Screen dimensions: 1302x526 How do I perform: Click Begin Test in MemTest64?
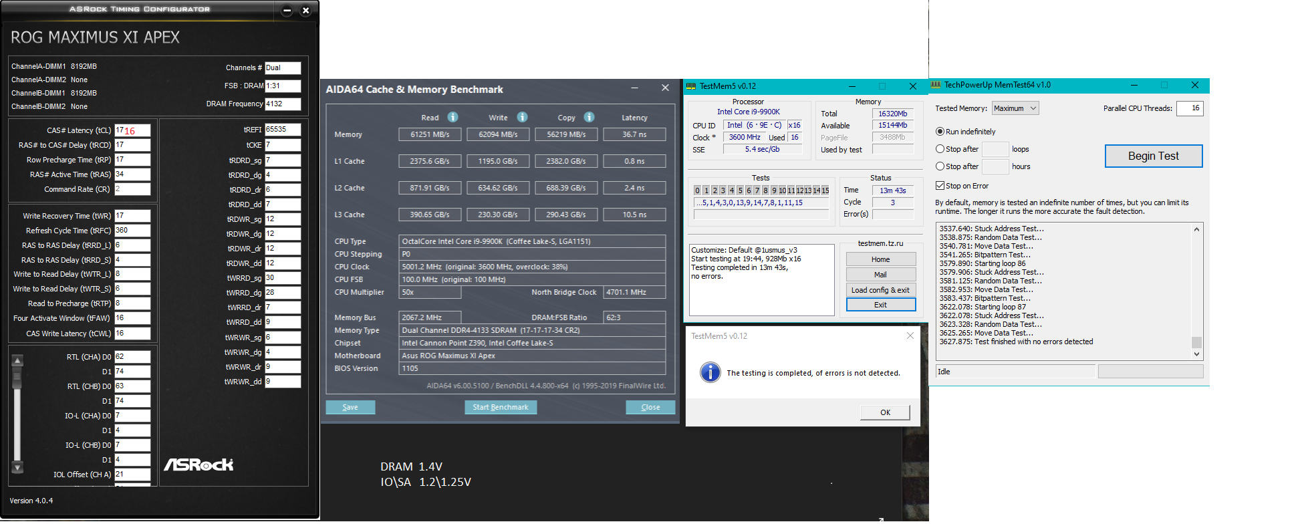pyautogui.click(x=1154, y=156)
